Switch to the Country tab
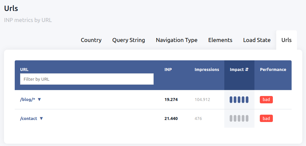The height and width of the screenshot is (146, 306). [x=91, y=40]
